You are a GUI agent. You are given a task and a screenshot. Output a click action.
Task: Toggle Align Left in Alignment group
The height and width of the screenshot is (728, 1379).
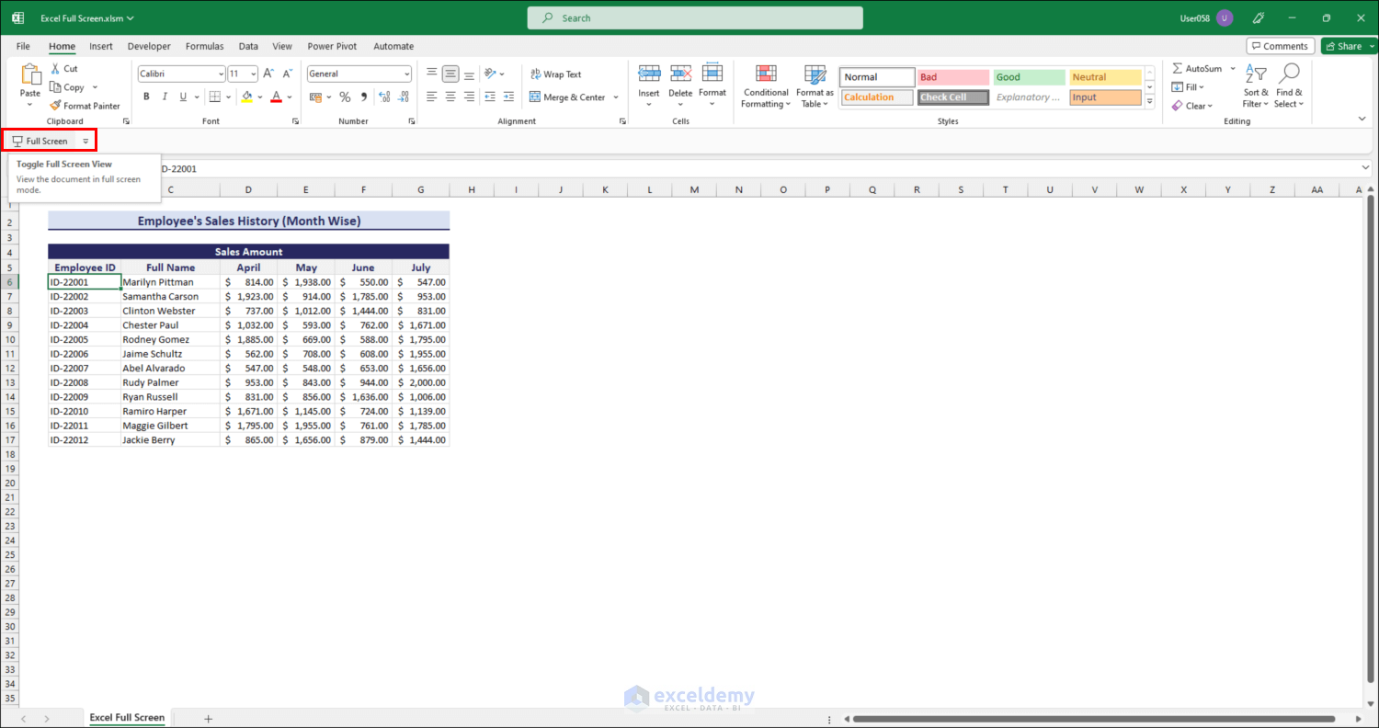(x=431, y=97)
